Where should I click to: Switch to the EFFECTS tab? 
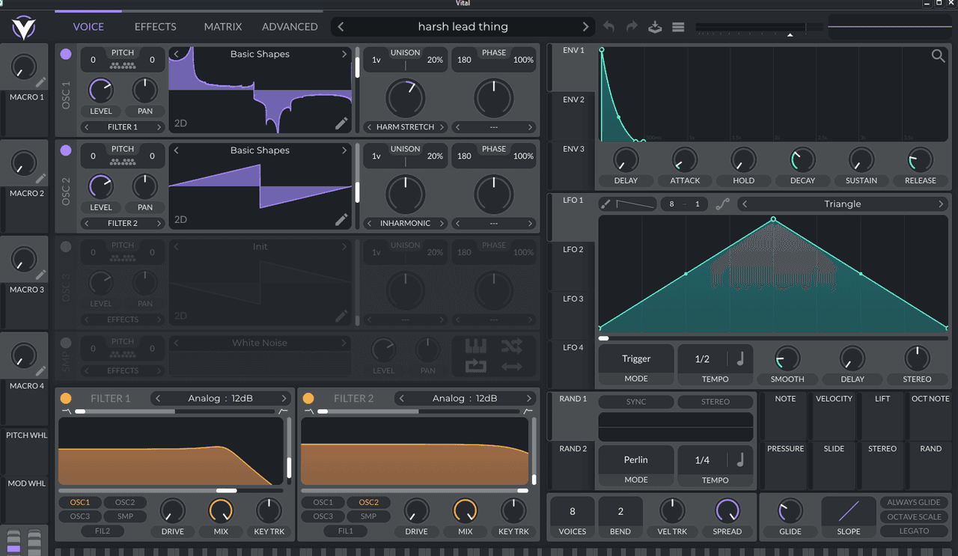pyautogui.click(x=155, y=27)
